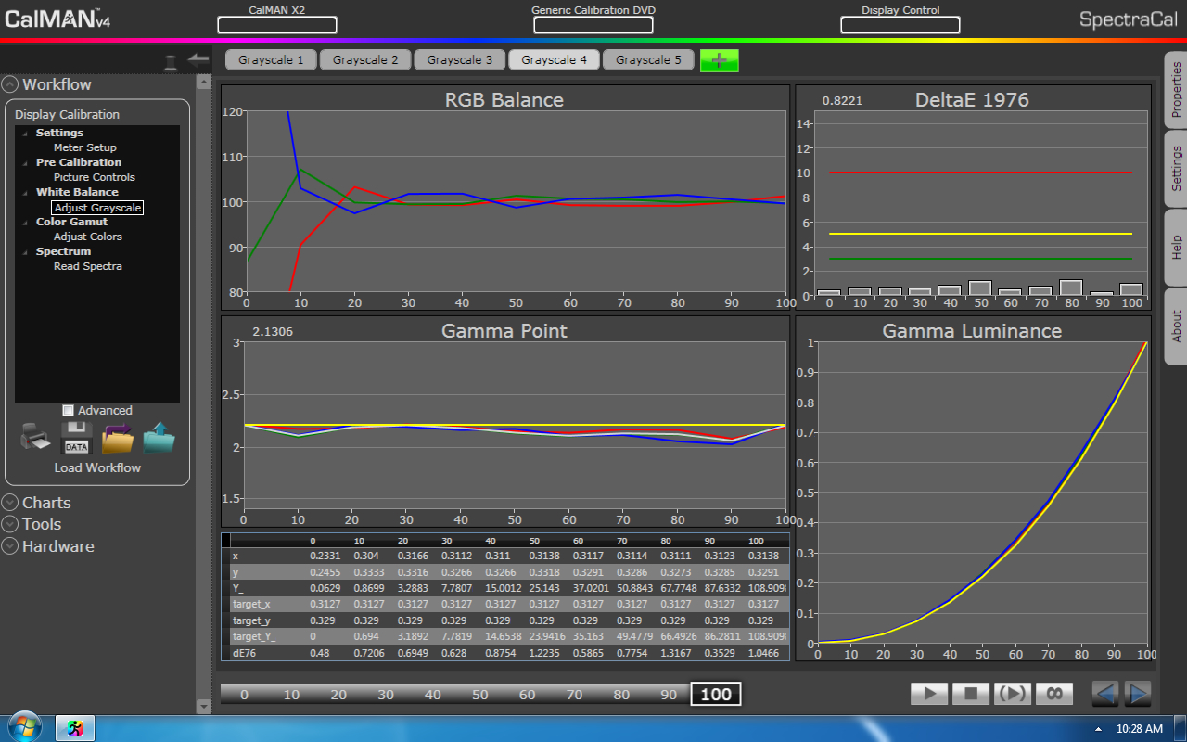Viewport: 1187px width, 742px height.
Task: Switch to the Grayscale 4 tab
Action: 555,60
